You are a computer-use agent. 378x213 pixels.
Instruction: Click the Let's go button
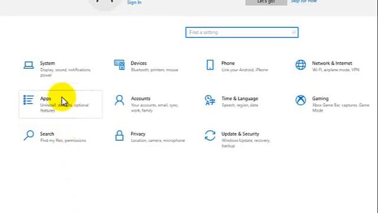(x=266, y=2)
